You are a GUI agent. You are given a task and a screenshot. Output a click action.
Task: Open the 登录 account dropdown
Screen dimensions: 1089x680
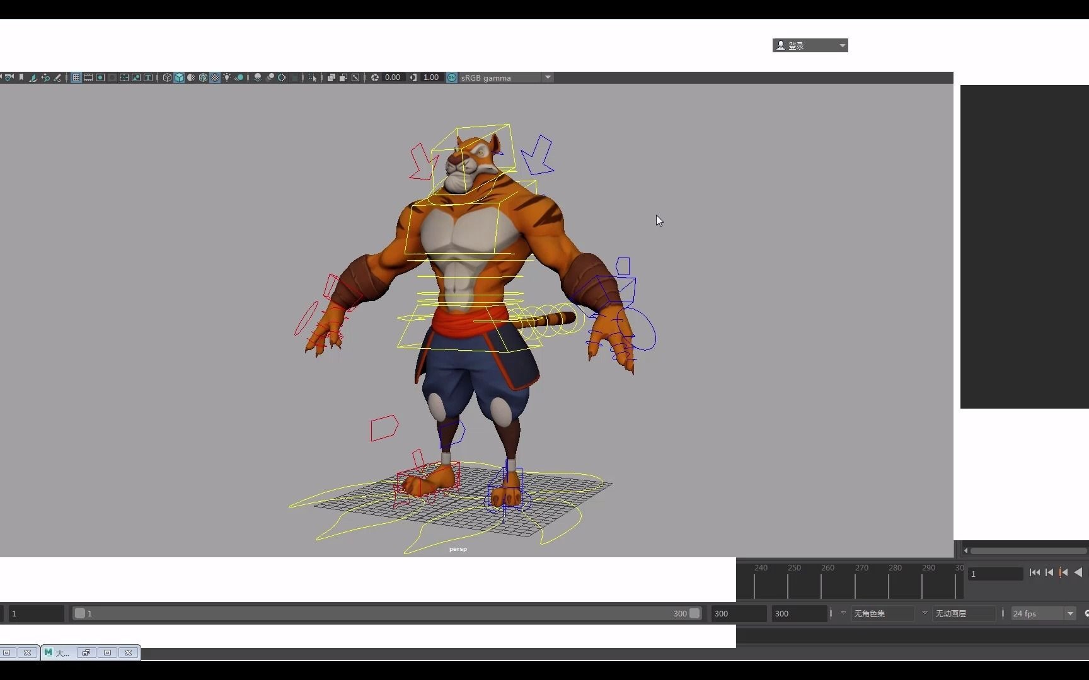(810, 45)
